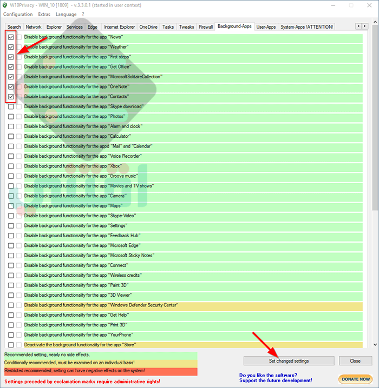The height and width of the screenshot is (388, 379).
Task: Select the "Wireless credits" row text
Action: [x=83, y=275]
